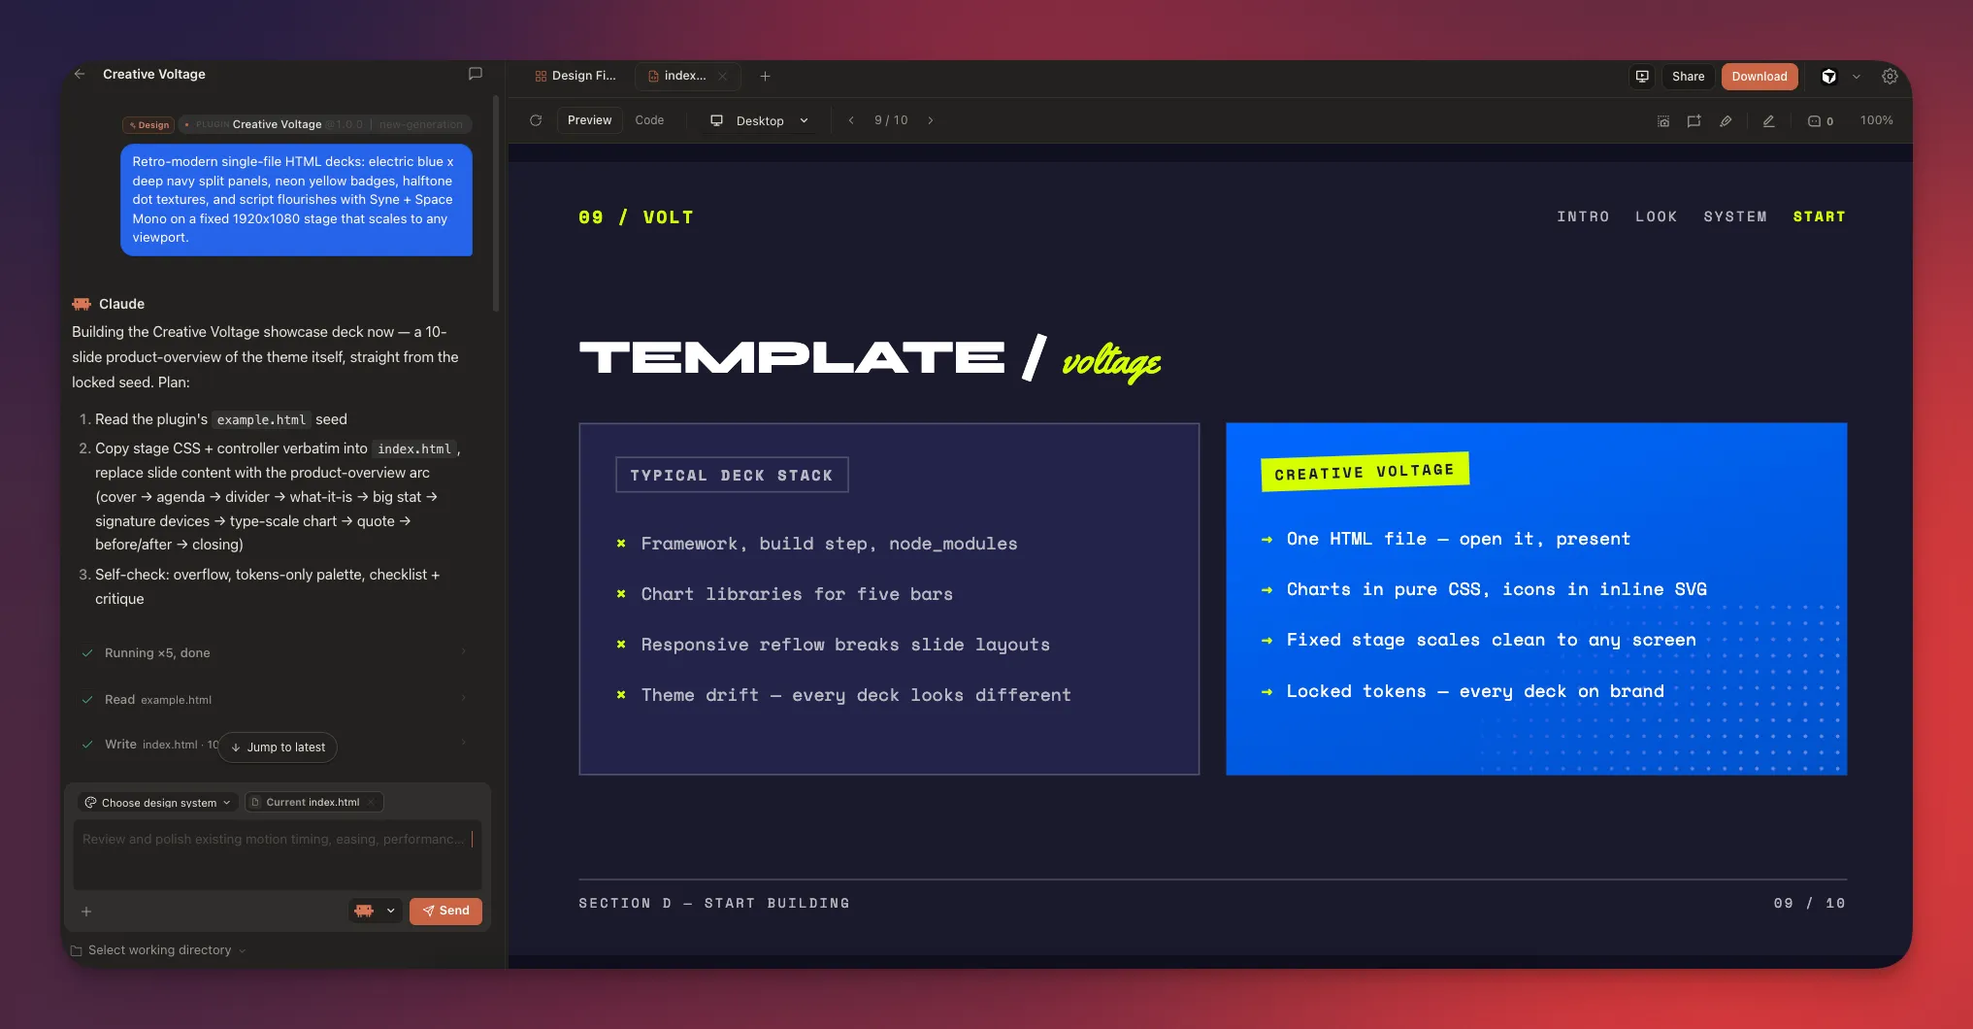Viewport: 1973px width, 1029px height.
Task: Click the Share button
Action: click(1688, 77)
